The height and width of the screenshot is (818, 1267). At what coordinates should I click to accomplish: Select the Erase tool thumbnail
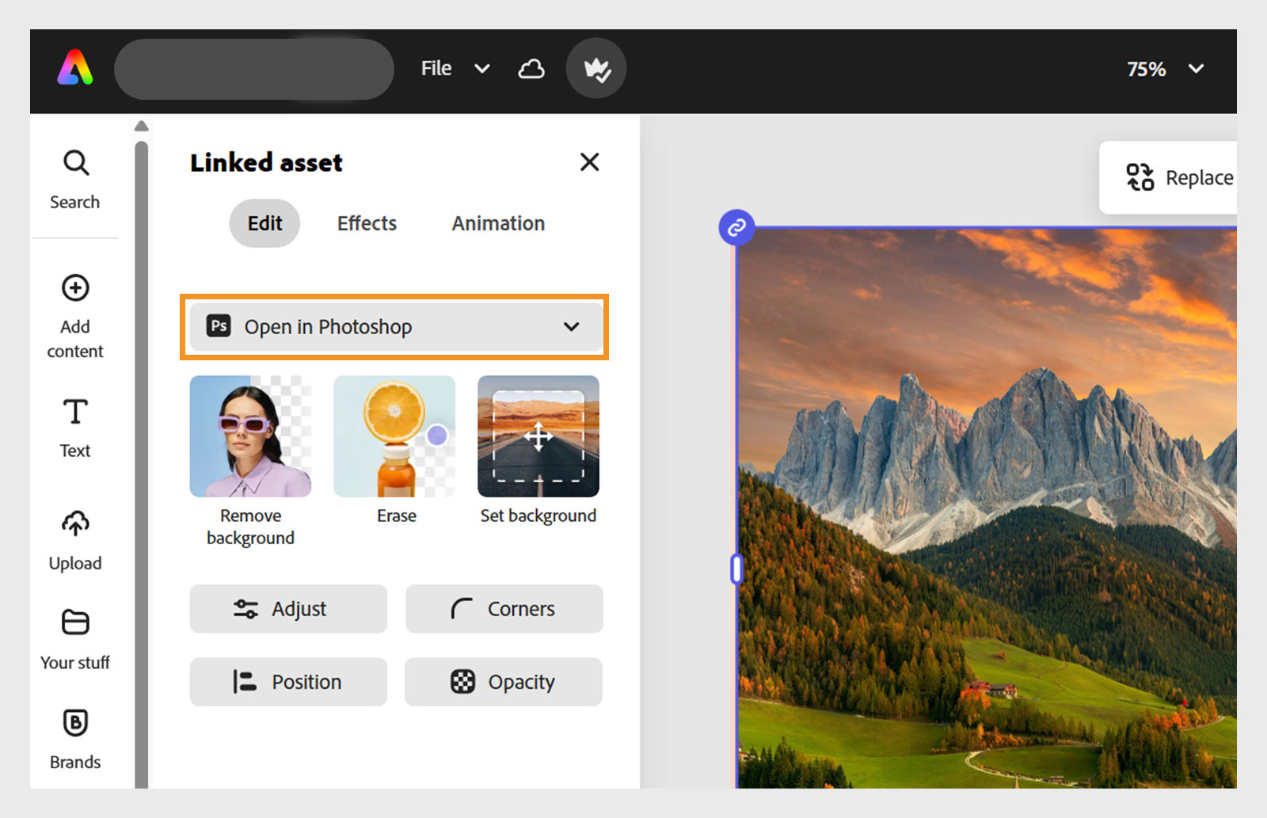point(395,436)
